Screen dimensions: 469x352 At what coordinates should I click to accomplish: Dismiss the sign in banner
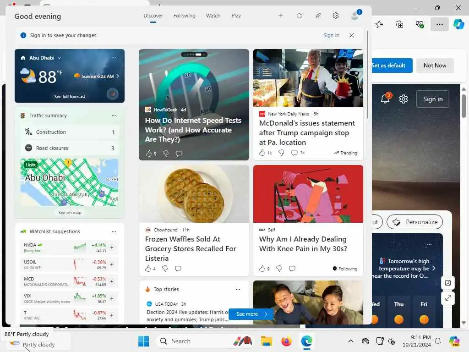point(352,35)
